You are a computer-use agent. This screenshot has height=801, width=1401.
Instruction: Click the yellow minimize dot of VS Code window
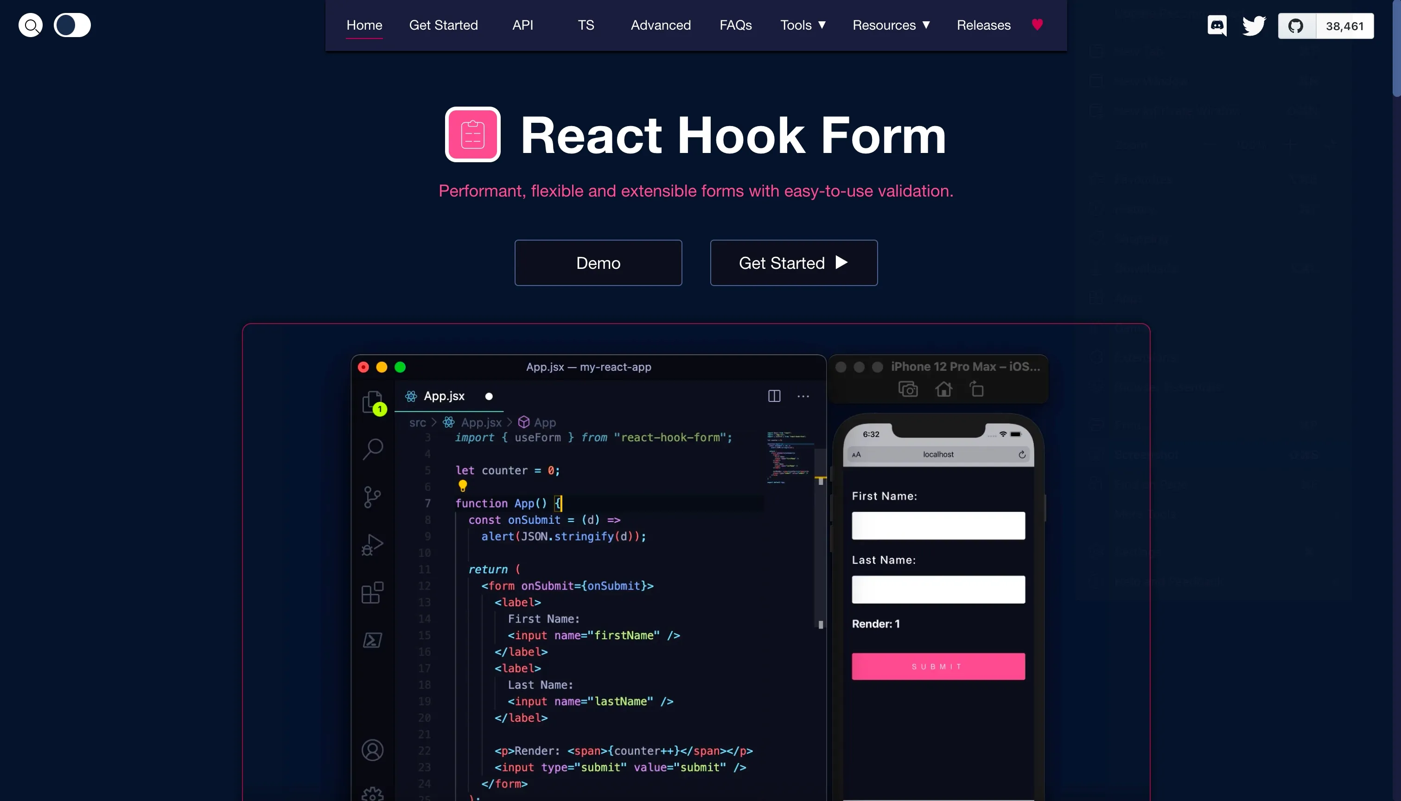coord(382,367)
